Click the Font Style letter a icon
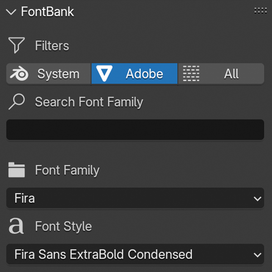 point(16,226)
